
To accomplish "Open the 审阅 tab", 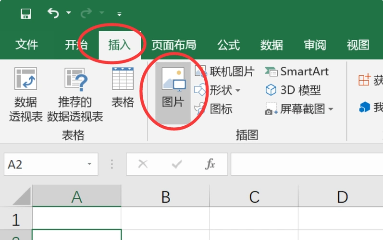I will (315, 45).
